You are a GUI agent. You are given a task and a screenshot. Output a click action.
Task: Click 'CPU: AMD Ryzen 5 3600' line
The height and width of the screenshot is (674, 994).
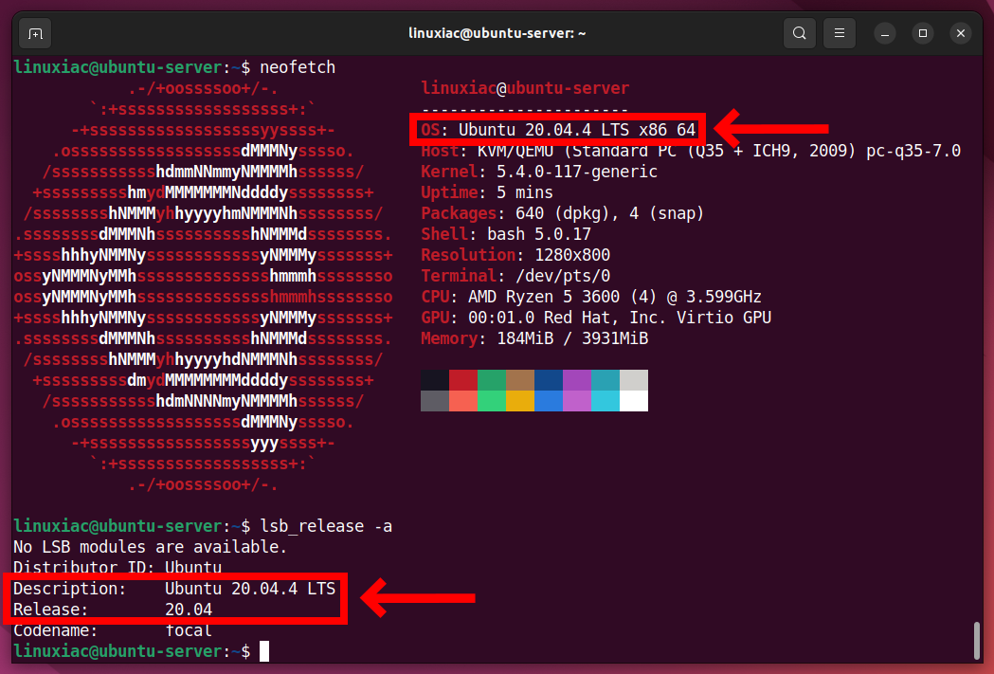(x=591, y=297)
